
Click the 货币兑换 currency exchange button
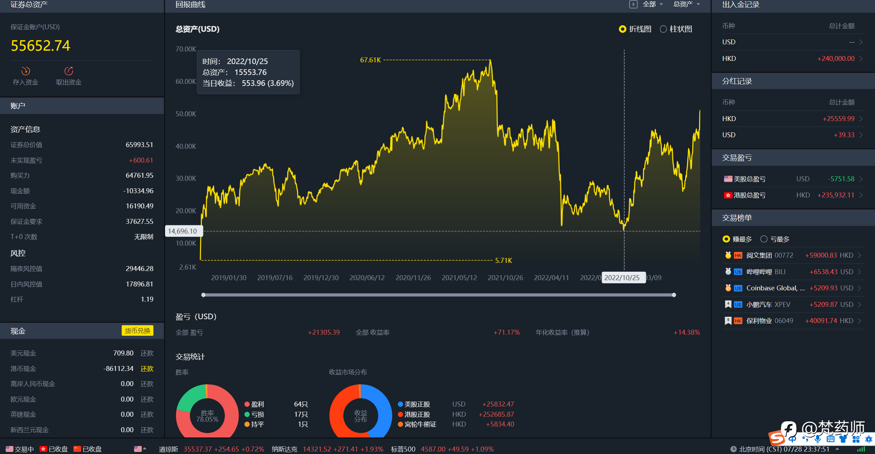(138, 331)
